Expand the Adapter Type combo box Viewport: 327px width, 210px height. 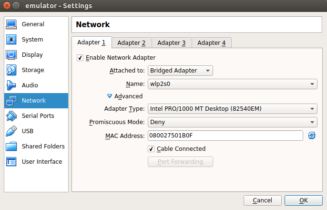[x=232, y=109]
